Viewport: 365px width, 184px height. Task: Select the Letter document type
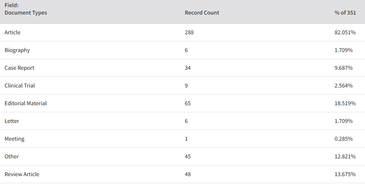pyautogui.click(x=11, y=121)
